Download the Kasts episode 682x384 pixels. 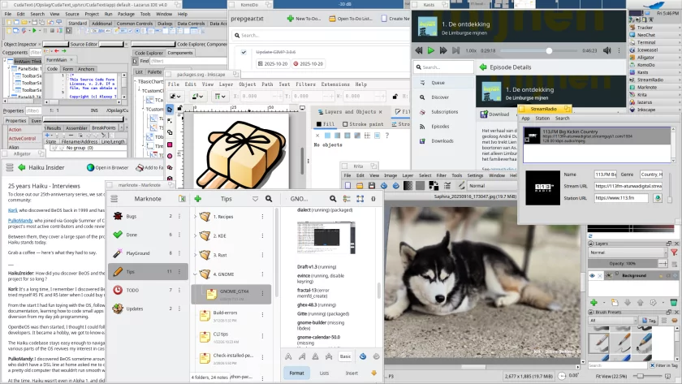(x=494, y=114)
